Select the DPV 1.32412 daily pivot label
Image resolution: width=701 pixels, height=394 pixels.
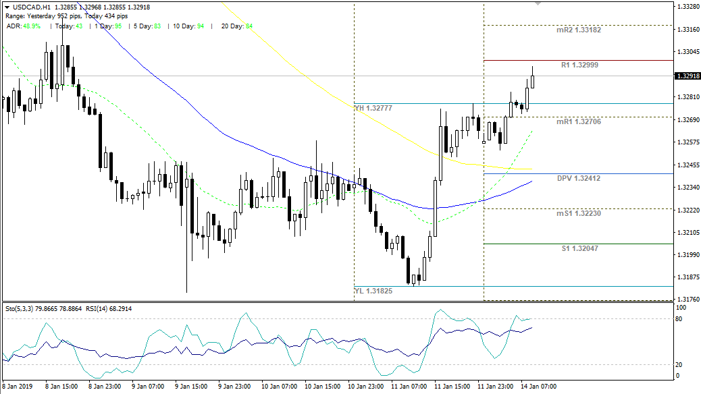(x=579, y=178)
